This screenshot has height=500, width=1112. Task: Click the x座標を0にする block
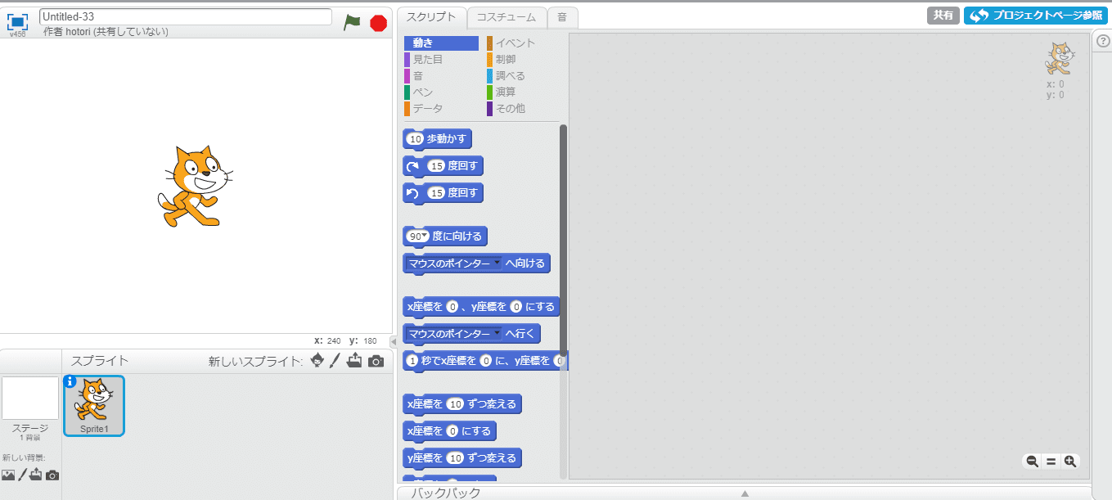point(449,431)
